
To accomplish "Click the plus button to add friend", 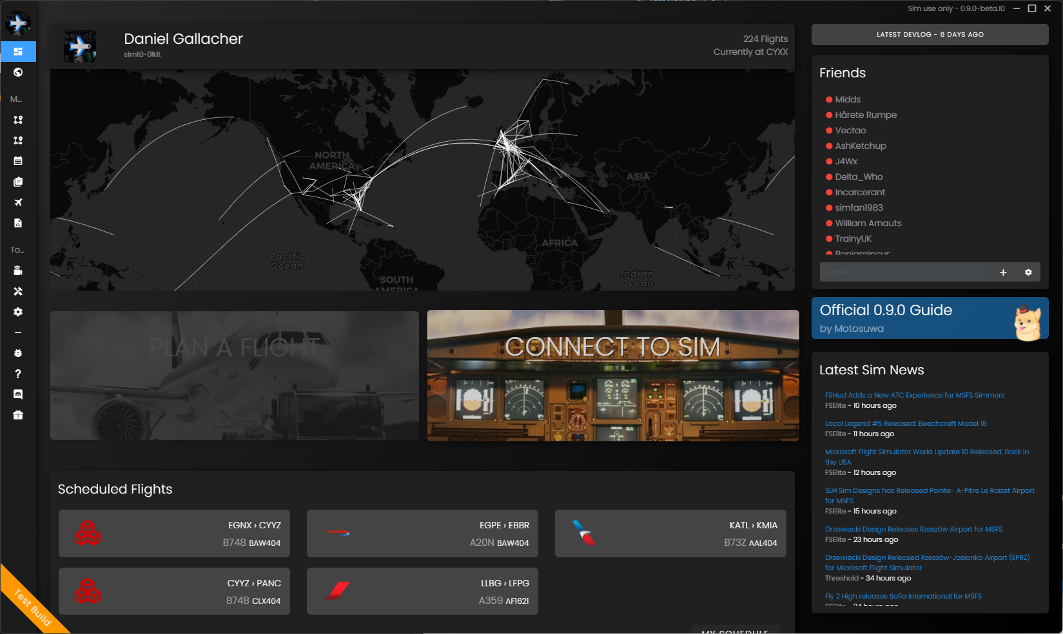I will click(x=1003, y=273).
